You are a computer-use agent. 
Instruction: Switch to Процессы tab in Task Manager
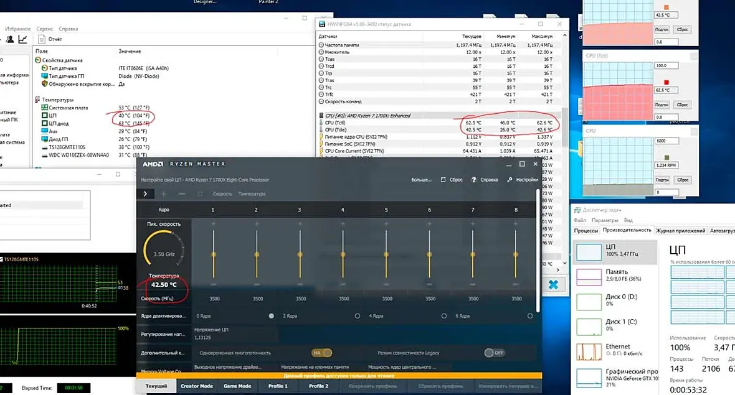[x=586, y=231]
